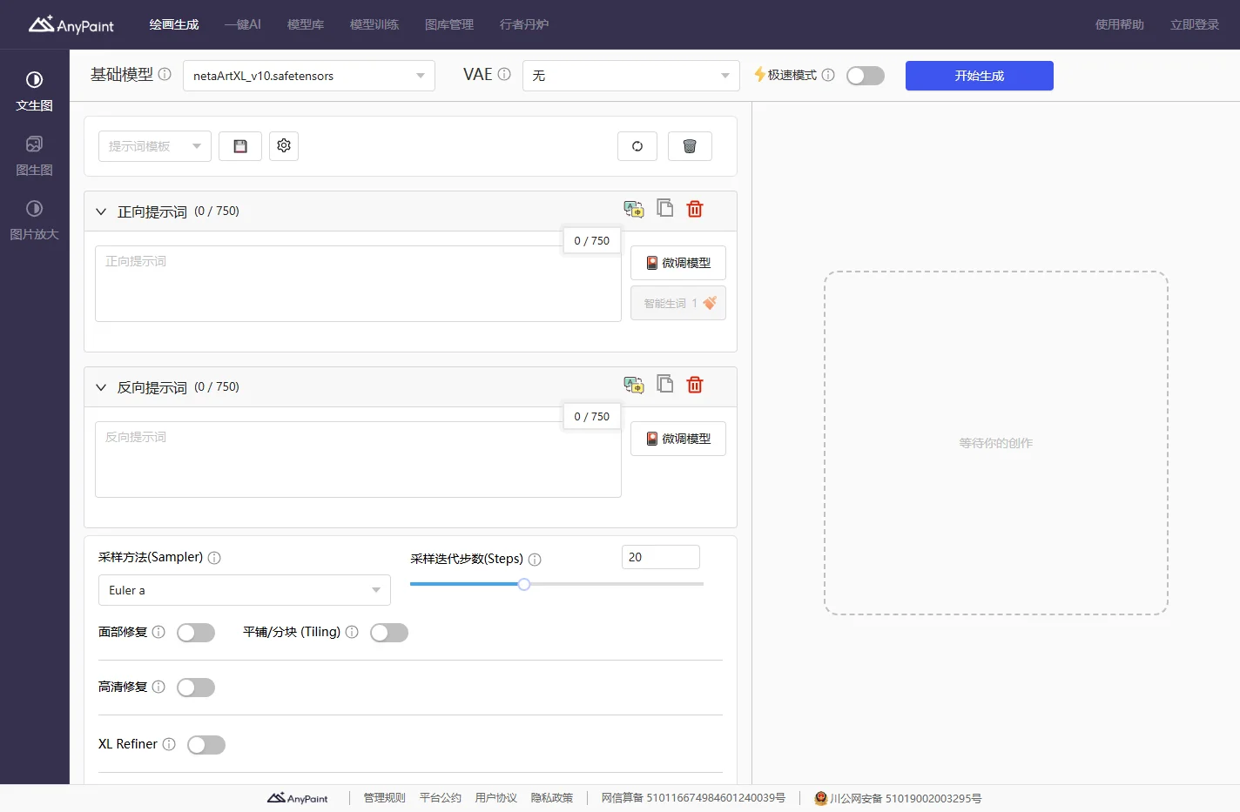Switch to 绘画生成 tab
Viewport: 1240px width, 812px height.
(x=174, y=24)
